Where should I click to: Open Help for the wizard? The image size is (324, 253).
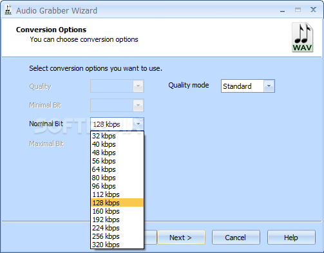(291, 238)
